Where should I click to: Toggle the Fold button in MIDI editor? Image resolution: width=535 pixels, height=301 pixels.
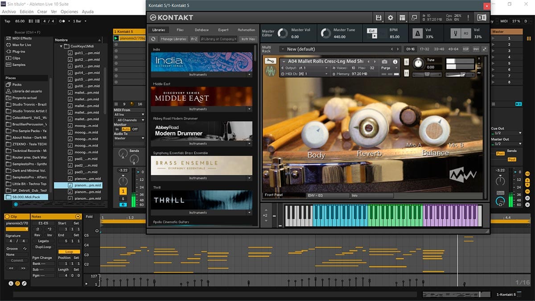coord(89,217)
